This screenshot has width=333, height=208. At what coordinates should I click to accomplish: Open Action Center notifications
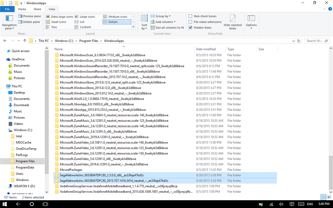click(292, 204)
